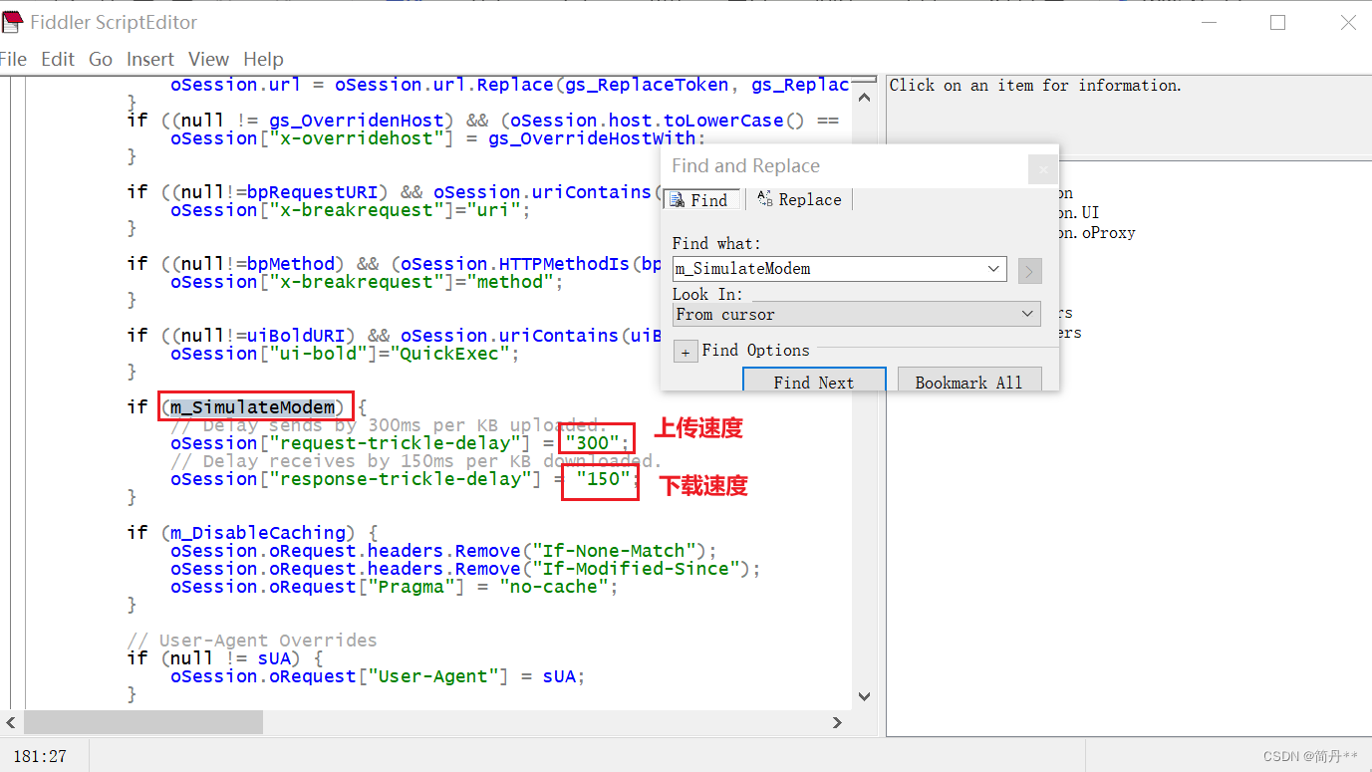
Task: Click the arrow button beside Find what
Action: [x=1029, y=270]
